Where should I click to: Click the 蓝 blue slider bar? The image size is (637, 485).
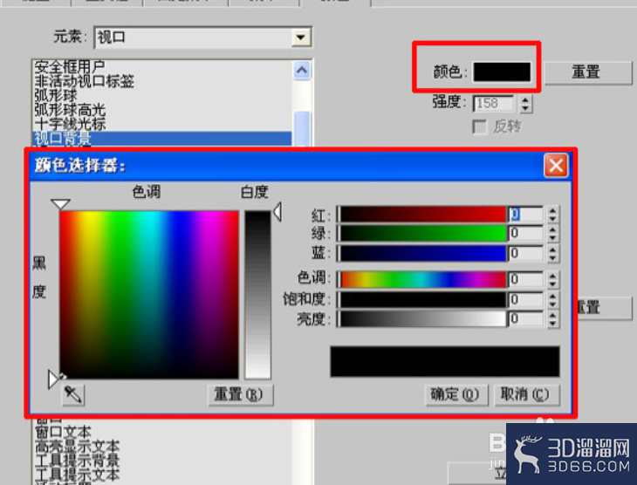point(422,253)
